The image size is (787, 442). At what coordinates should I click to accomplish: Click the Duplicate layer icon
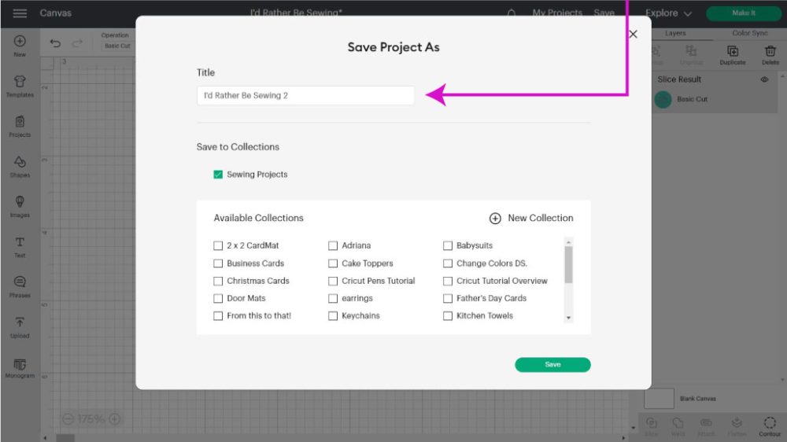tap(732, 53)
